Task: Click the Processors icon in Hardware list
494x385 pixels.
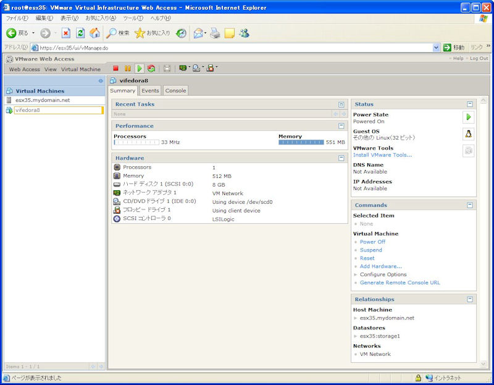Action: 117,167
